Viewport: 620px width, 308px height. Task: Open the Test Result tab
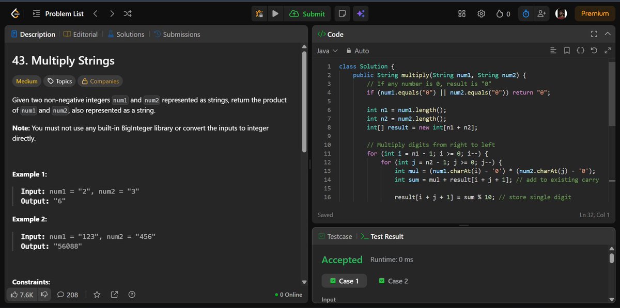coord(386,236)
